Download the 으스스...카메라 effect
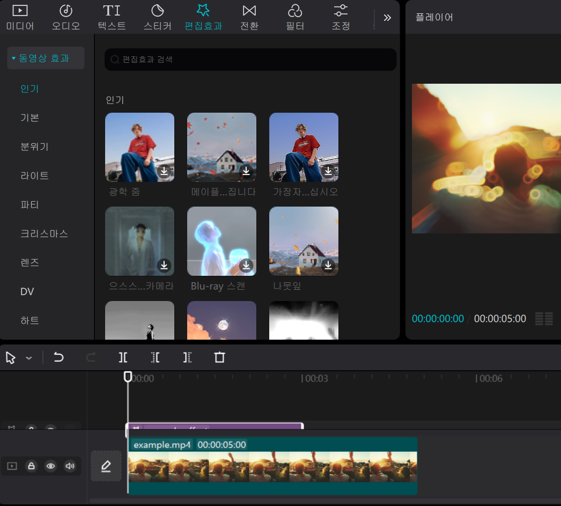Screen dimensions: 561x506 point(164,266)
